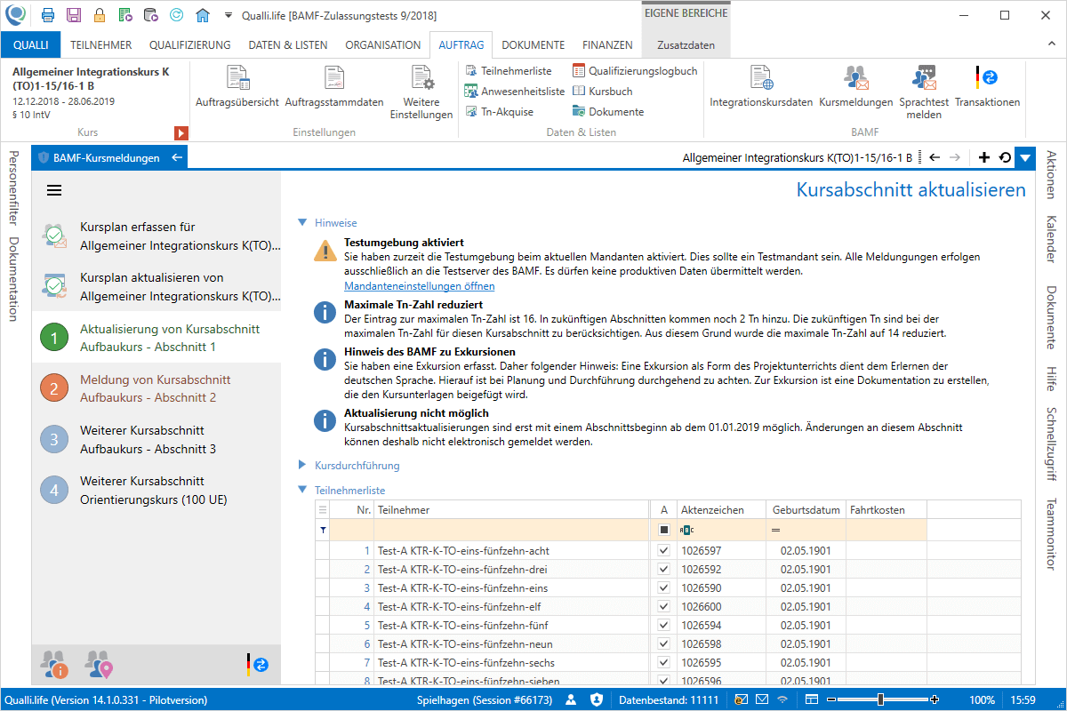Click the zoom-in plus button in status bar
The image size is (1067, 711).
tap(935, 700)
